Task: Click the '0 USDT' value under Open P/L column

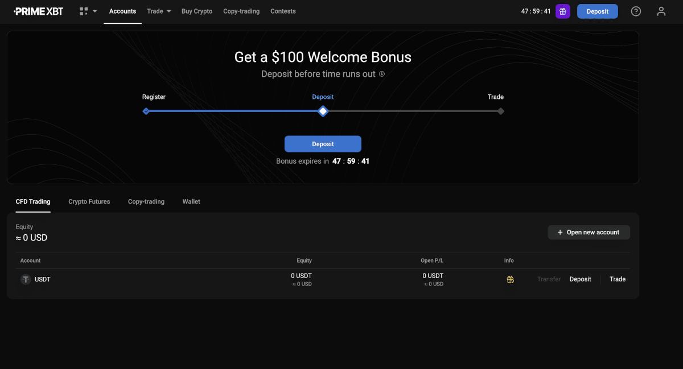Action: pyautogui.click(x=433, y=276)
